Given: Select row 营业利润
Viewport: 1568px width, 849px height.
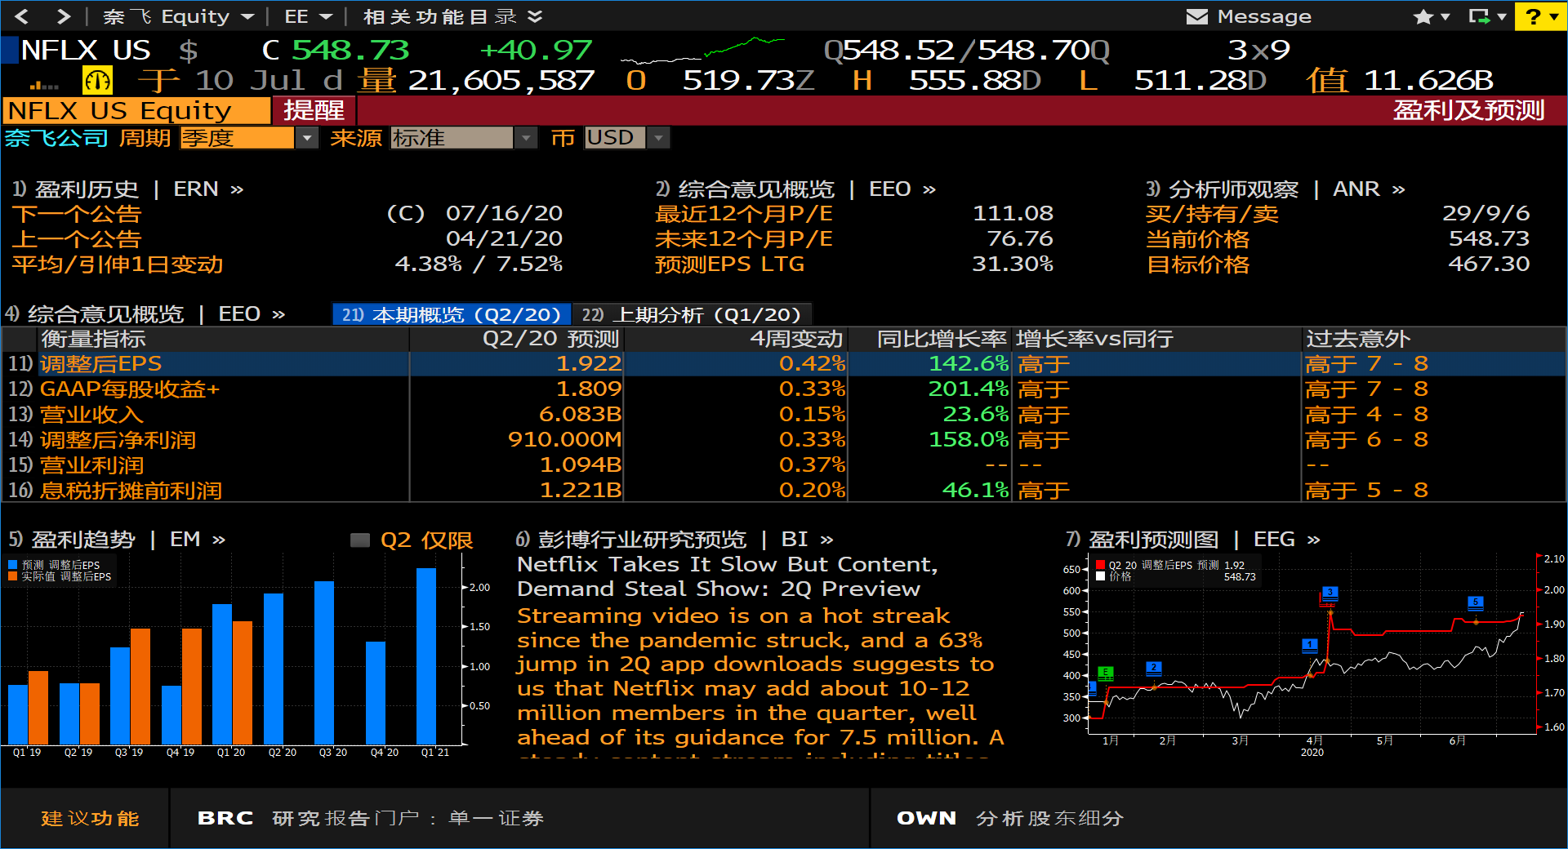Looking at the screenshot, I should pos(783,465).
